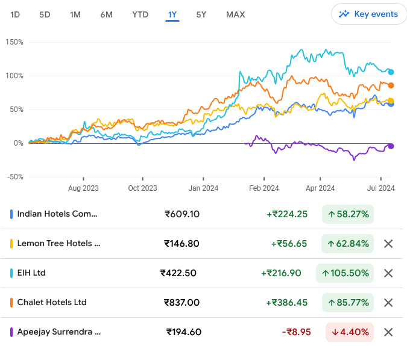Click the -50% y-axis label
The height and width of the screenshot is (346, 407).
point(15,177)
